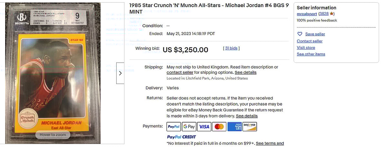Screen dimensions: 381x147
Task: Click the Mastercard logo icon
Action: (x=219, y=127)
